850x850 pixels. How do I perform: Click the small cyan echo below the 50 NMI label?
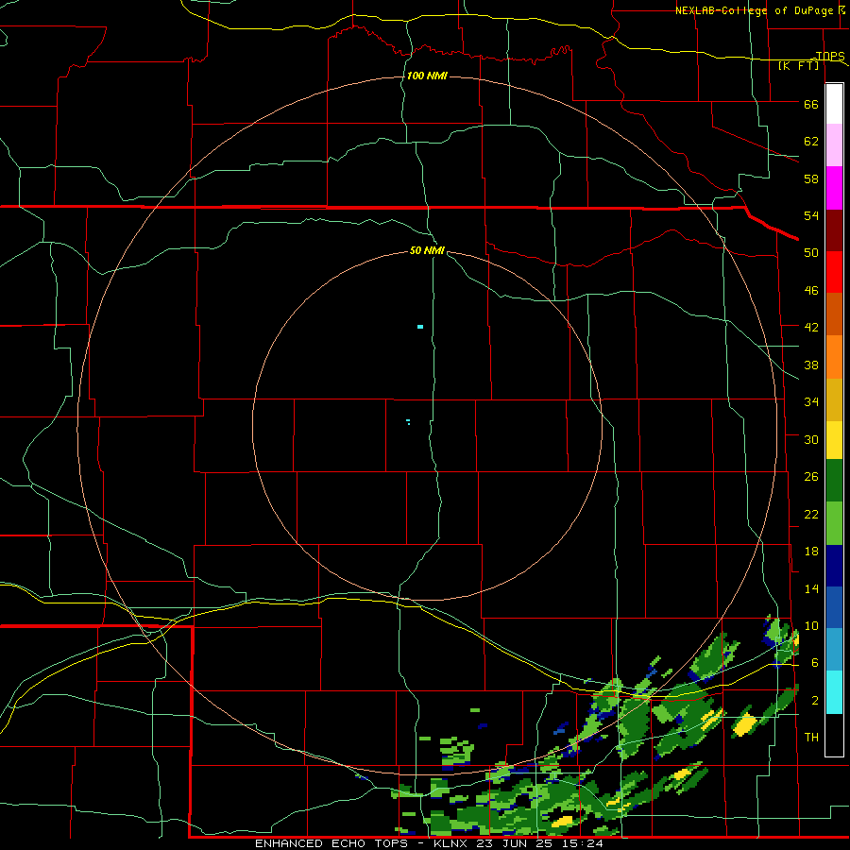tap(420, 327)
